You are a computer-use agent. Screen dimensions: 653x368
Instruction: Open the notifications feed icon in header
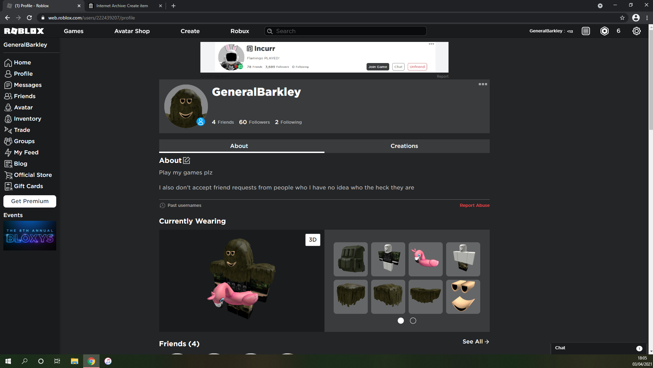pos(586,31)
